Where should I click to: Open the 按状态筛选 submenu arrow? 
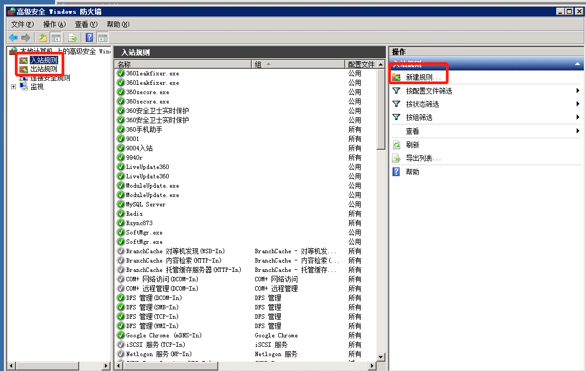click(x=577, y=103)
